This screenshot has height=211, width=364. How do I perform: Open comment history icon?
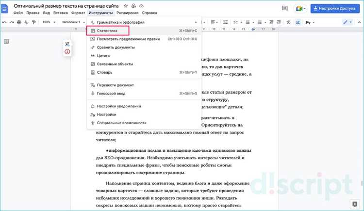(284, 8)
